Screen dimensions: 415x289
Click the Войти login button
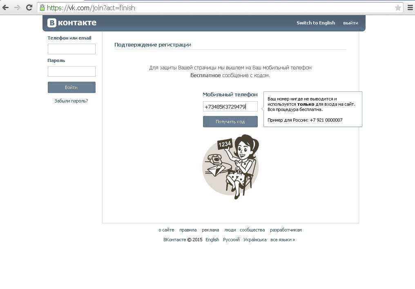pos(71,87)
